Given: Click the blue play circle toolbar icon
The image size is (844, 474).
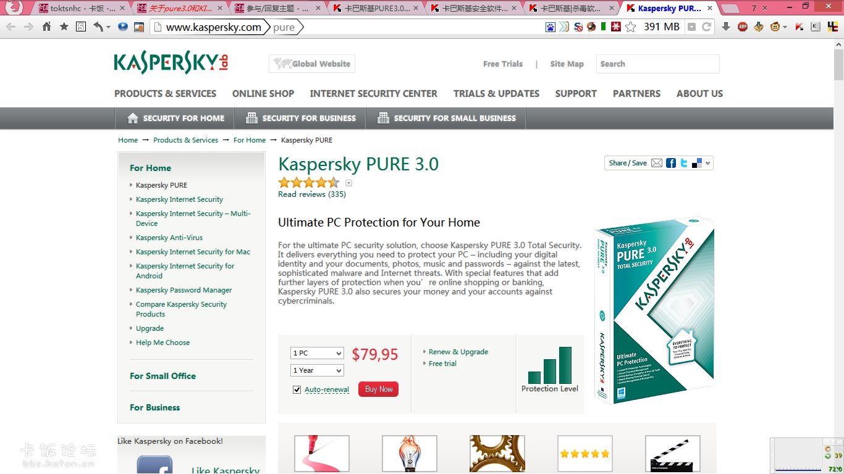Looking at the screenshot, I should (x=122, y=27).
